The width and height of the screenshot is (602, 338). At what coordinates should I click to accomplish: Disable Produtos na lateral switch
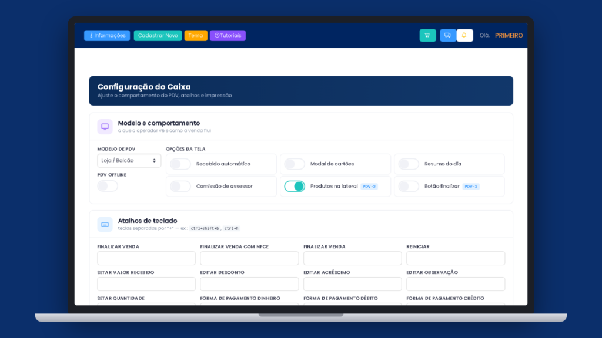click(295, 186)
